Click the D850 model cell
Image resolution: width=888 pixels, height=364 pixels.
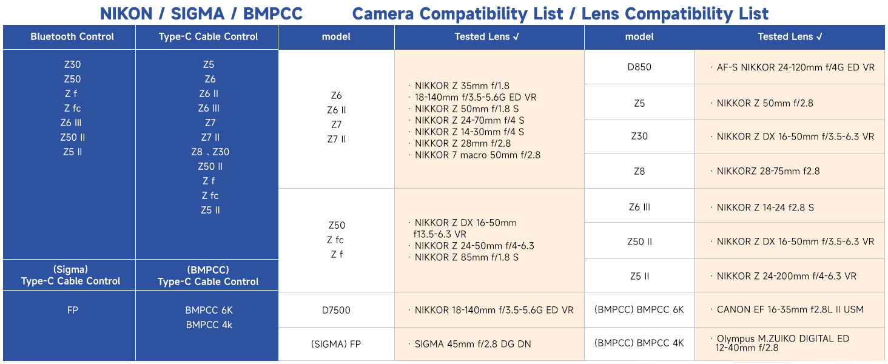click(x=639, y=67)
